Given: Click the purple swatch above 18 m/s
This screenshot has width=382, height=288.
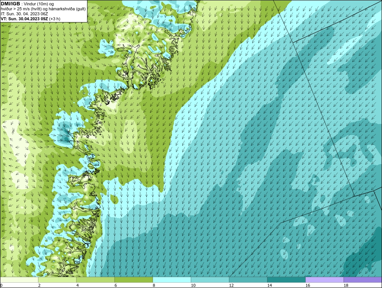Looking at the screenshot, I should pos(363,280).
